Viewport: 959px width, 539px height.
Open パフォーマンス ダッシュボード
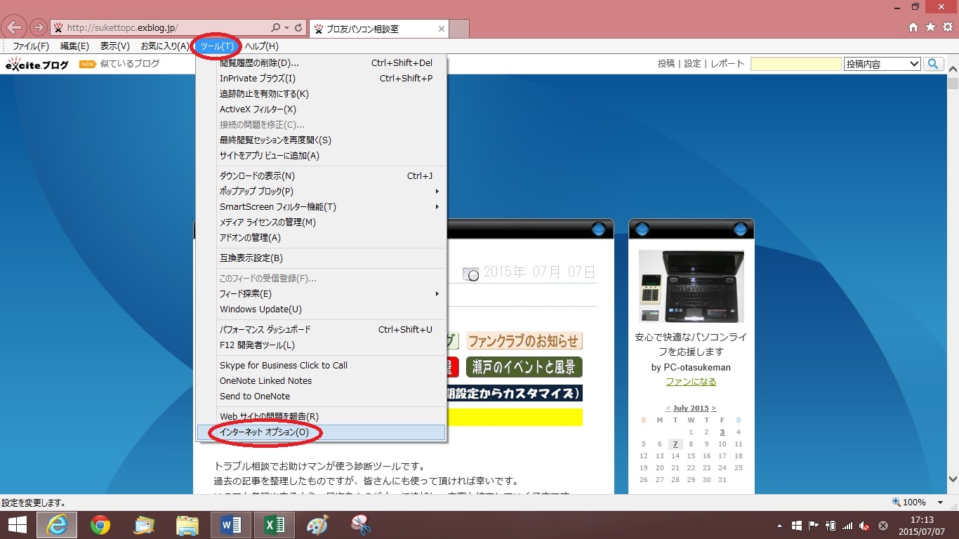tap(322, 330)
